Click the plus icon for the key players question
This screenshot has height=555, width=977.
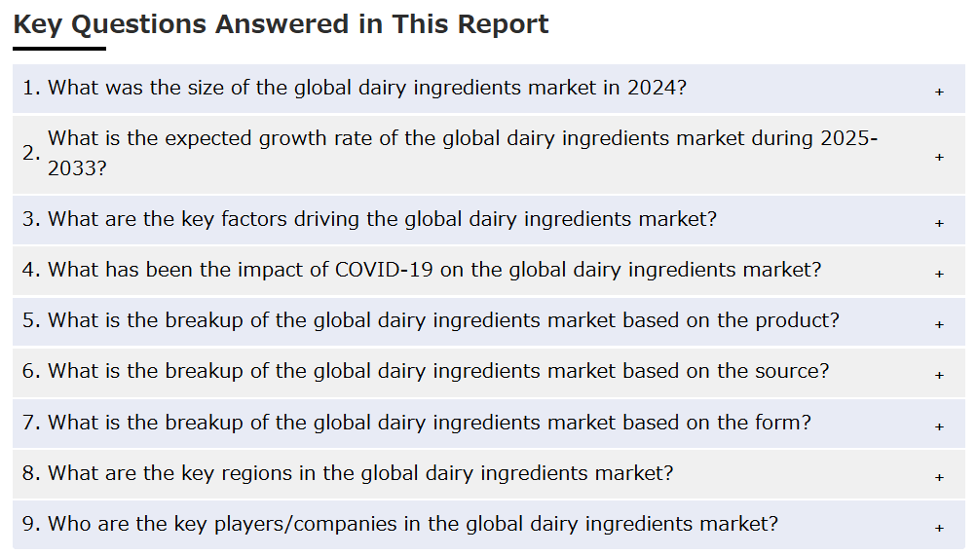click(939, 528)
